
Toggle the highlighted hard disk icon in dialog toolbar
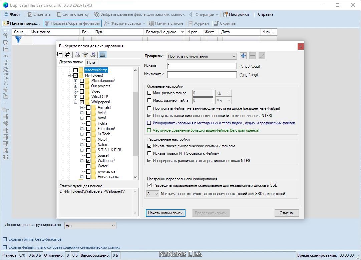(102, 55)
